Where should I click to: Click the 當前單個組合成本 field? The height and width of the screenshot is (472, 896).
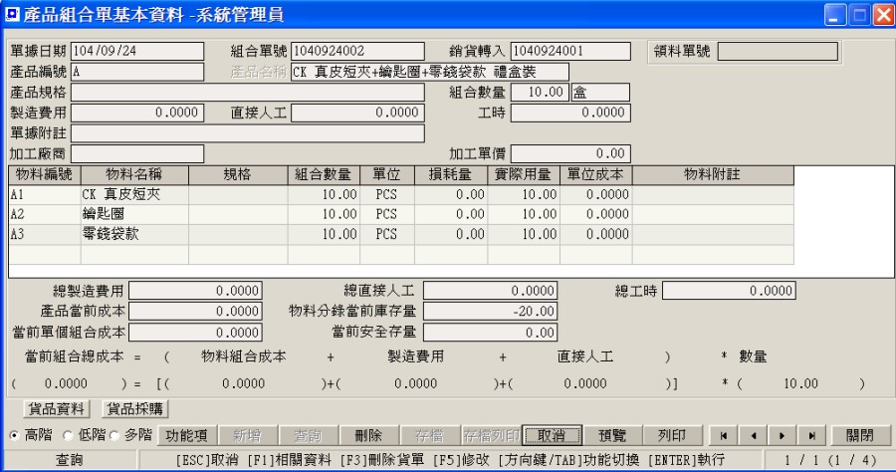click(x=195, y=333)
